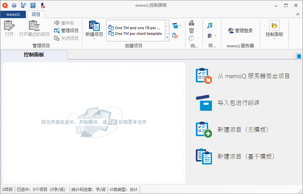Click the microphone dictation icon
Viewport: 303px width, 194px height.
pos(42,5)
